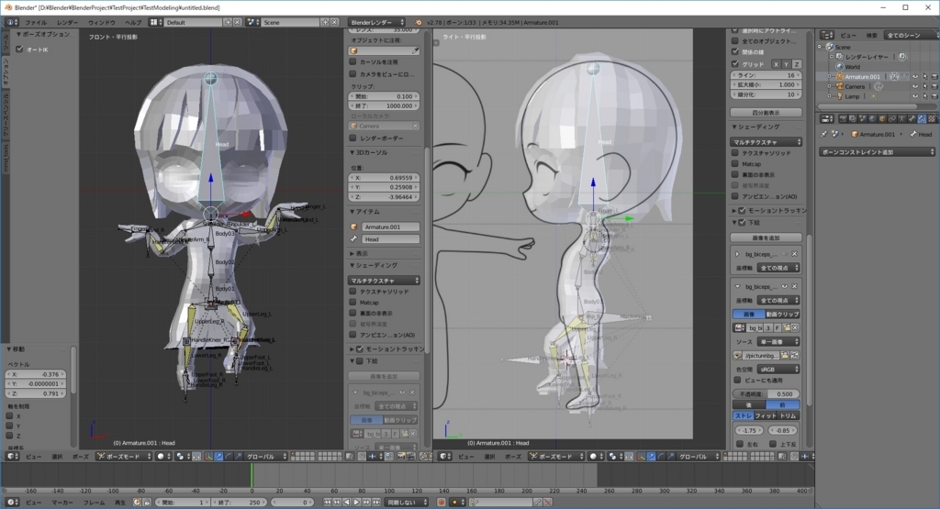Open sRGB color space dropdown
Viewport: 940px width, 509px height.
(x=778, y=370)
